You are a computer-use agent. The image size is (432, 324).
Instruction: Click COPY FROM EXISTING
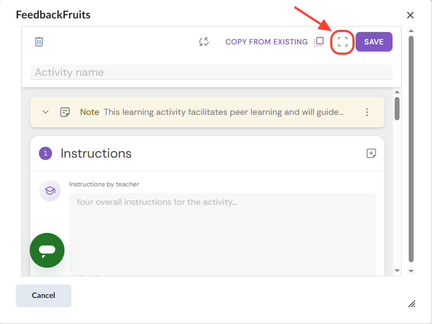(266, 42)
